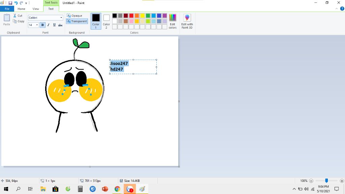
Task: Set text background to Opaque
Action: pos(74,15)
